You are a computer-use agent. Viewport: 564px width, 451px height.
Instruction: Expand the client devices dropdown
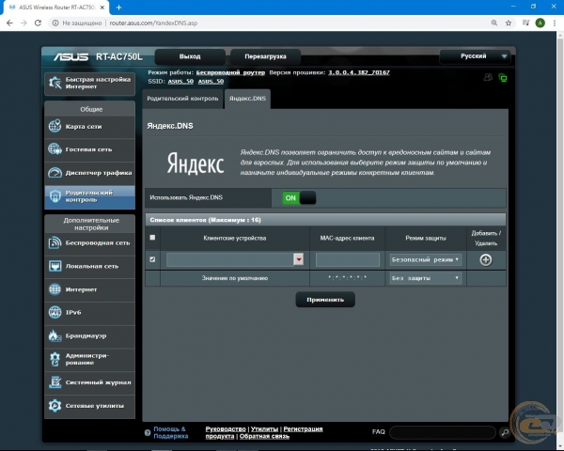pos(299,259)
